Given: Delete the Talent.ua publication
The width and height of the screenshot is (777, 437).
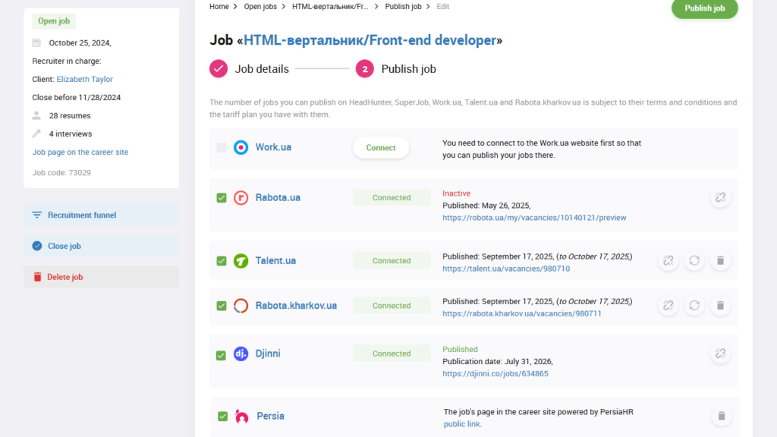Looking at the screenshot, I should (721, 261).
